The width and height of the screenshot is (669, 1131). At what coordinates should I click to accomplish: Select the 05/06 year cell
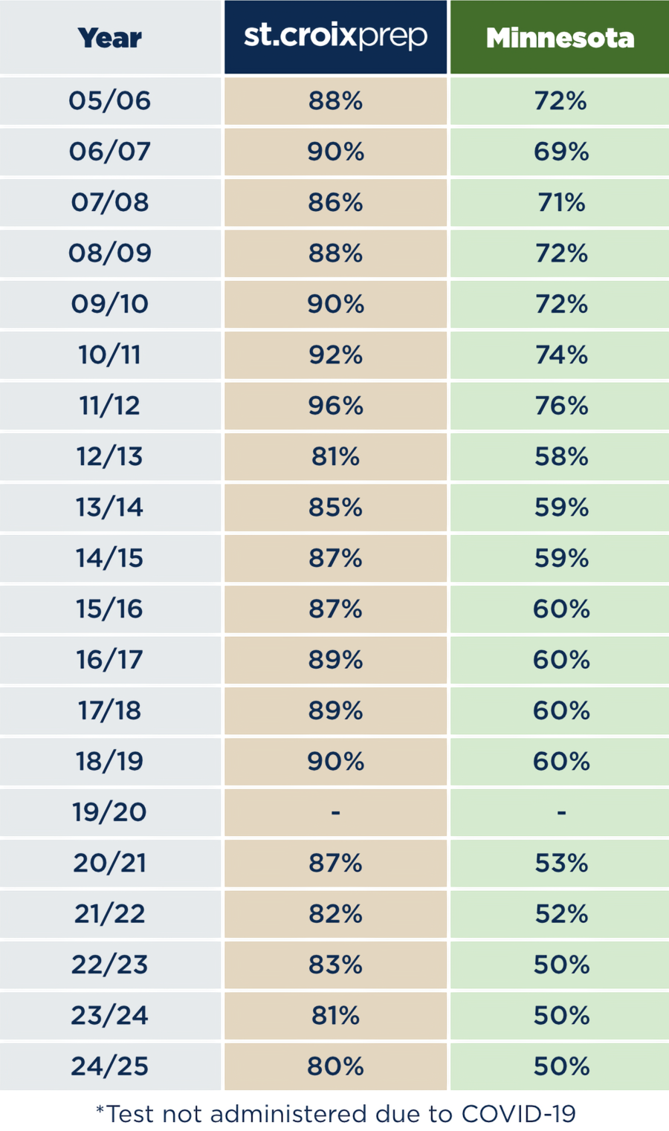(110, 101)
